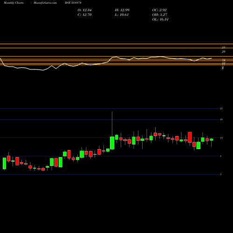Click the first green candle on the far left

[x=5, y=164]
